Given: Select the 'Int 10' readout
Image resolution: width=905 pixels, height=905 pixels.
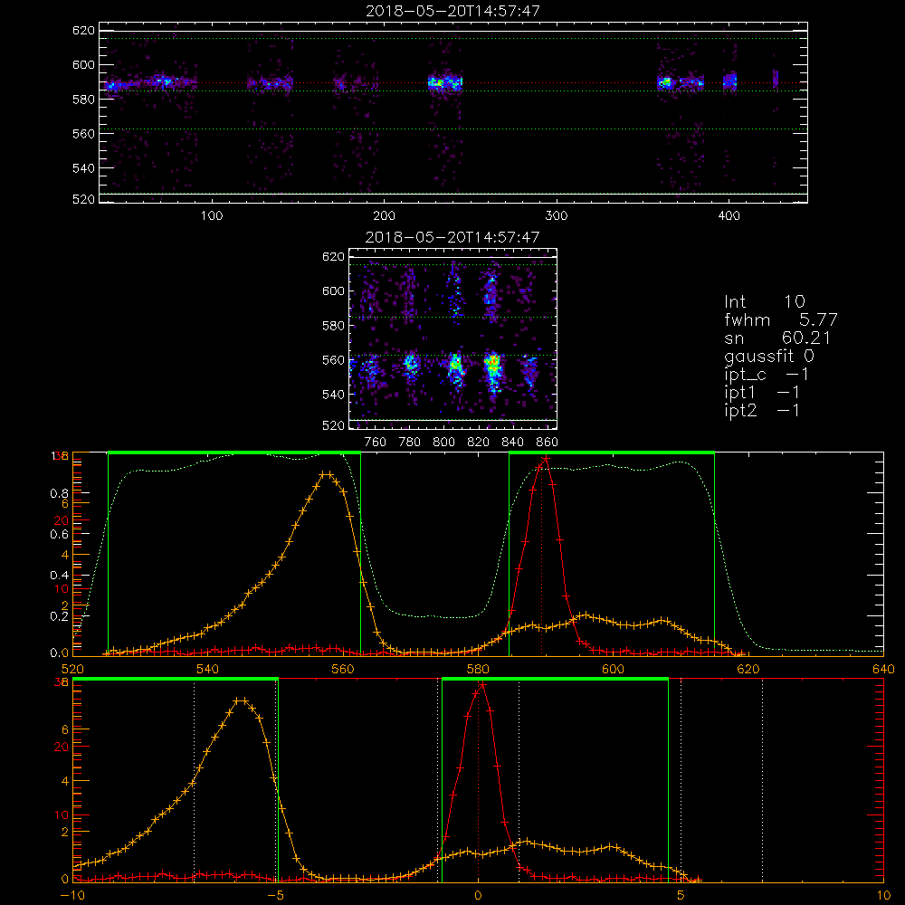Looking at the screenshot, I should point(765,301).
